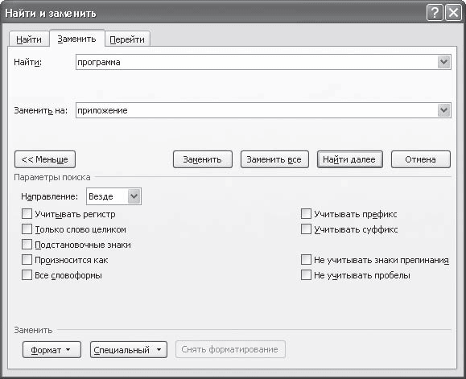Click the Найти: field label
Screen dimensions: 466x379
(x=28, y=63)
